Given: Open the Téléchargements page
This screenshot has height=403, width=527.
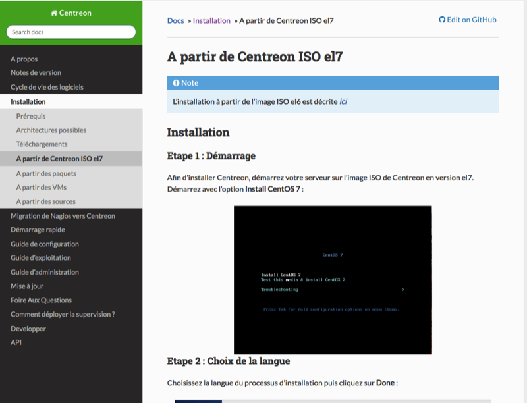Looking at the screenshot, I should tap(42, 144).
